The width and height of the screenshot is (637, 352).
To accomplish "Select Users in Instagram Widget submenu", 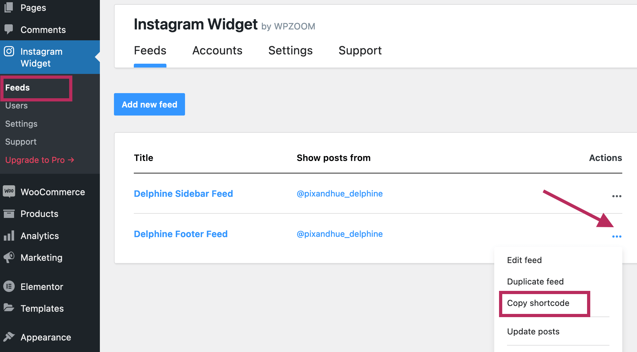I will pyautogui.click(x=16, y=106).
